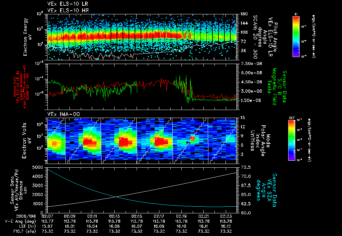This screenshot has width=342, height=236.
Task: Click the 02:19 time tick label
Action: [181, 216]
